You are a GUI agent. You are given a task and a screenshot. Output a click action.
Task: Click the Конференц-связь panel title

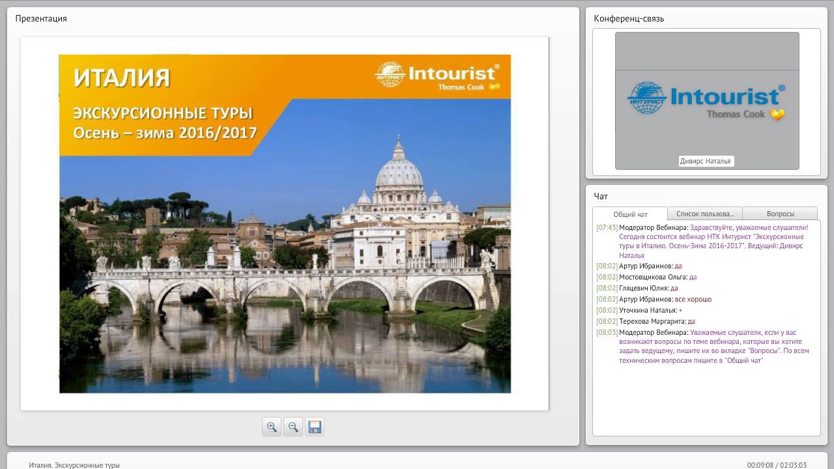click(629, 18)
